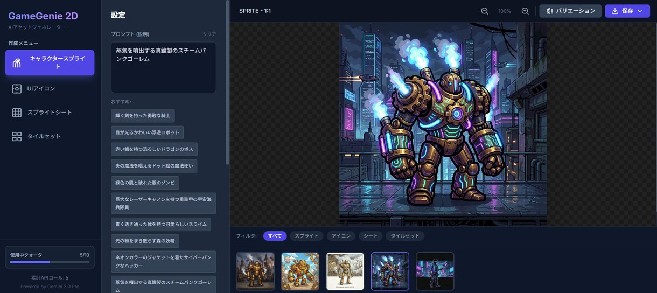Choose the suggestion chip 蒸気を噴出する真鍮製のスチームパンクゴーレム
The image size is (657, 293).
pos(163,285)
